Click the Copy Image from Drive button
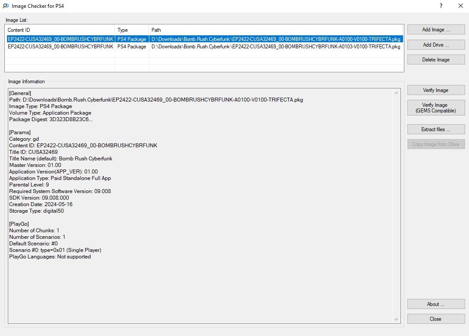This screenshot has width=469, height=336. point(436,144)
